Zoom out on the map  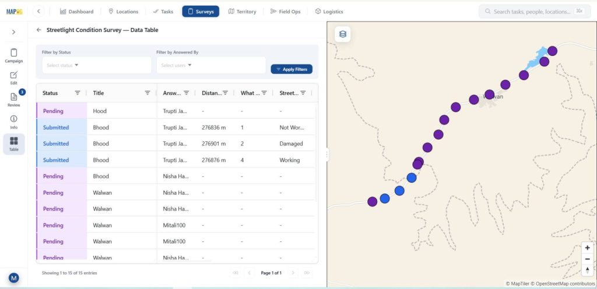pyautogui.click(x=588, y=259)
